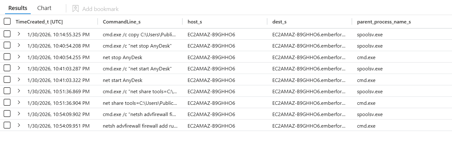Toggle the select-all rows header checkbox
The height and width of the screenshot is (142, 452).
click(x=7, y=22)
